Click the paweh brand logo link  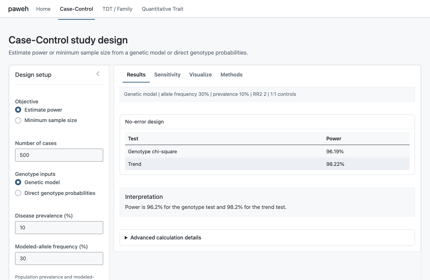tap(18, 9)
